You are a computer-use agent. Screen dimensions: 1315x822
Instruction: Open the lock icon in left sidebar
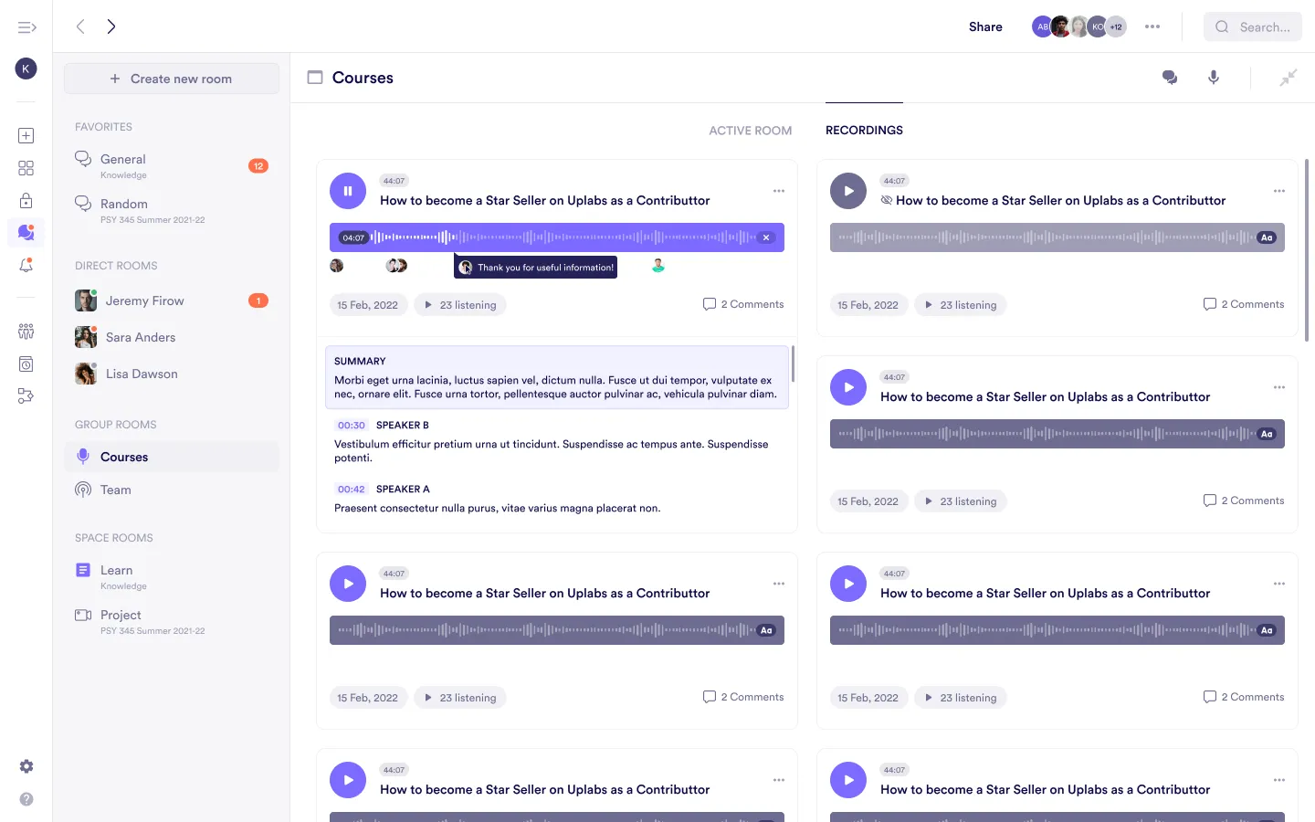pos(26,201)
